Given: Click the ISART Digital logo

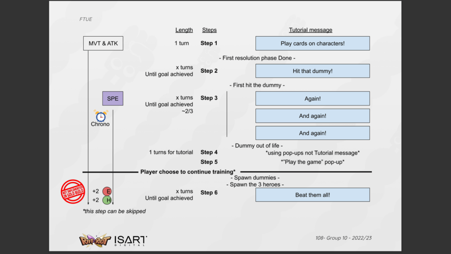Looking at the screenshot, I should click(x=130, y=240).
